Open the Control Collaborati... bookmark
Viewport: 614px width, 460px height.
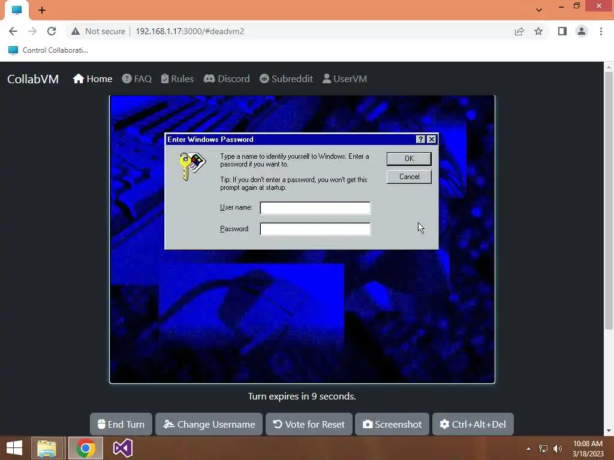pyautogui.click(x=48, y=50)
